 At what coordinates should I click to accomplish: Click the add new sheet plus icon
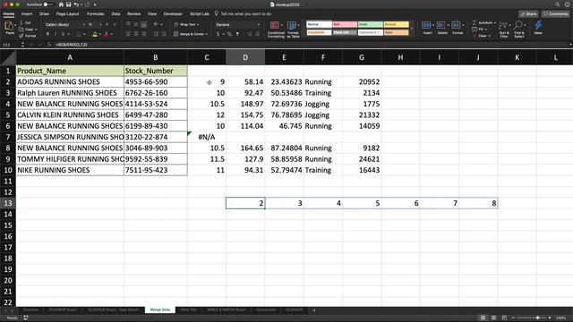point(314,310)
